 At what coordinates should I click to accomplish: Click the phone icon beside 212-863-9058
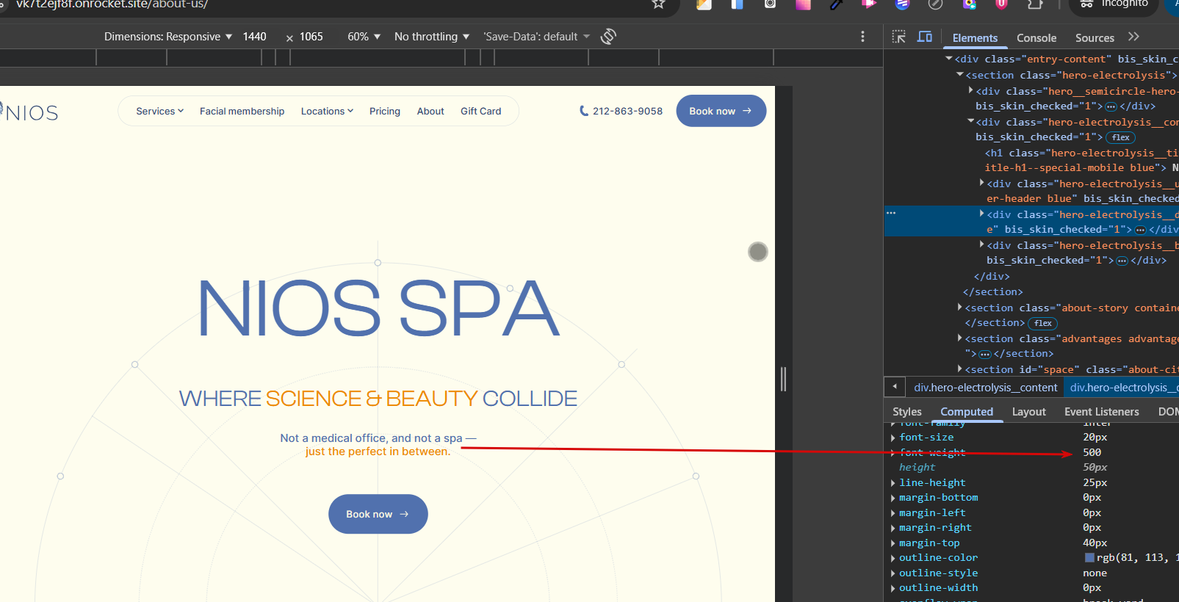pos(584,111)
